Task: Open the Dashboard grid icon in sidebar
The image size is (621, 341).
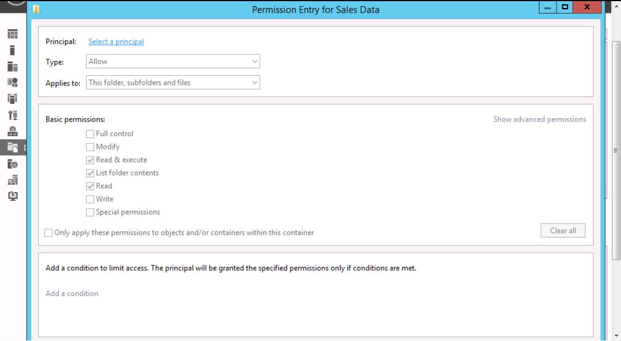Action: point(13,34)
